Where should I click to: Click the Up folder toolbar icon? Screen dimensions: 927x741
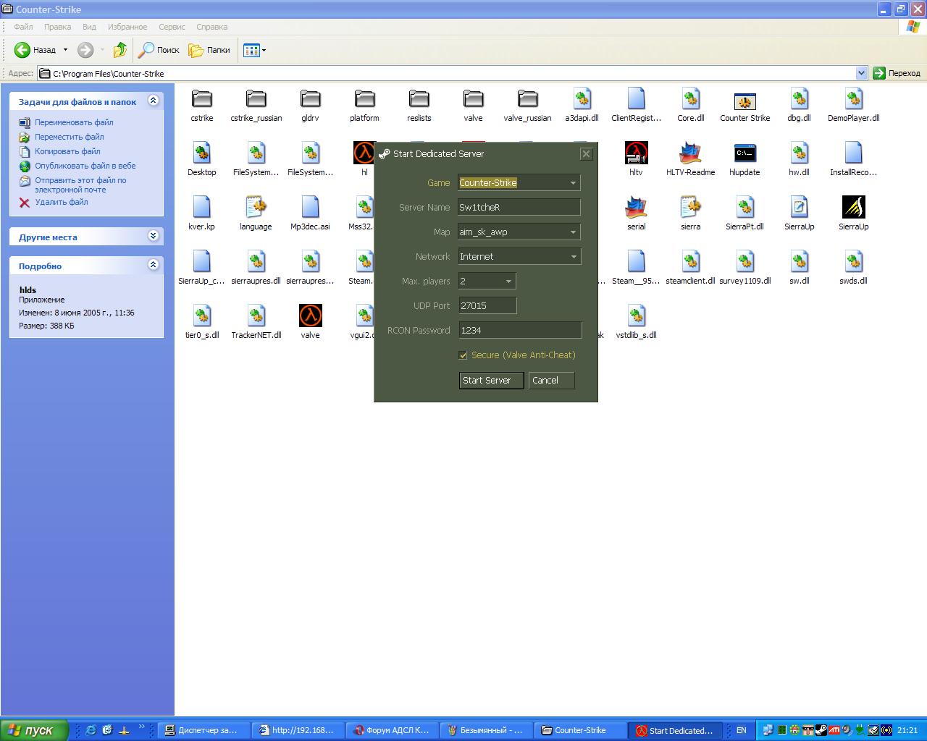pyautogui.click(x=120, y=50)
